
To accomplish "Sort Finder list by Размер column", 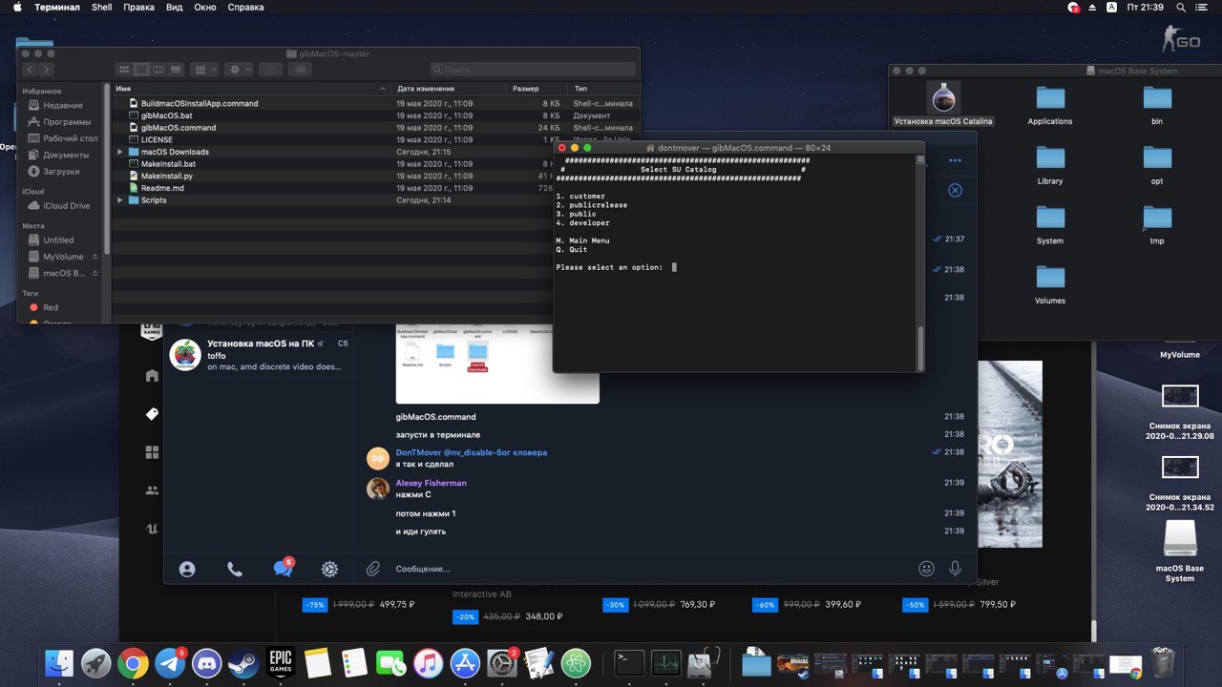I will point(537,89).
